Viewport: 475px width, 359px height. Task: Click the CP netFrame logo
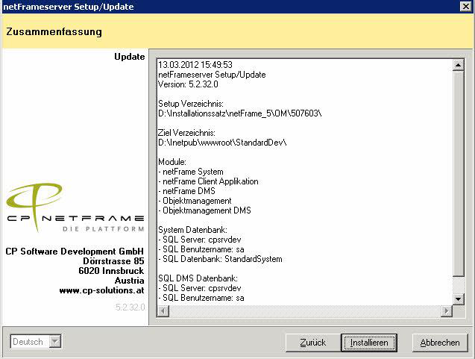pyautogui.click(x=75, y=208)
